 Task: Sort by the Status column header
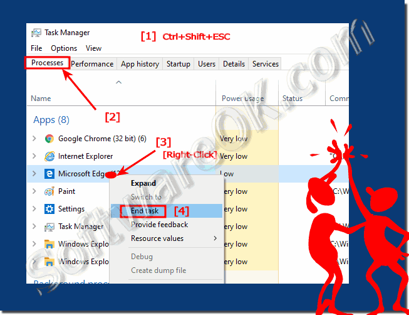293,99
